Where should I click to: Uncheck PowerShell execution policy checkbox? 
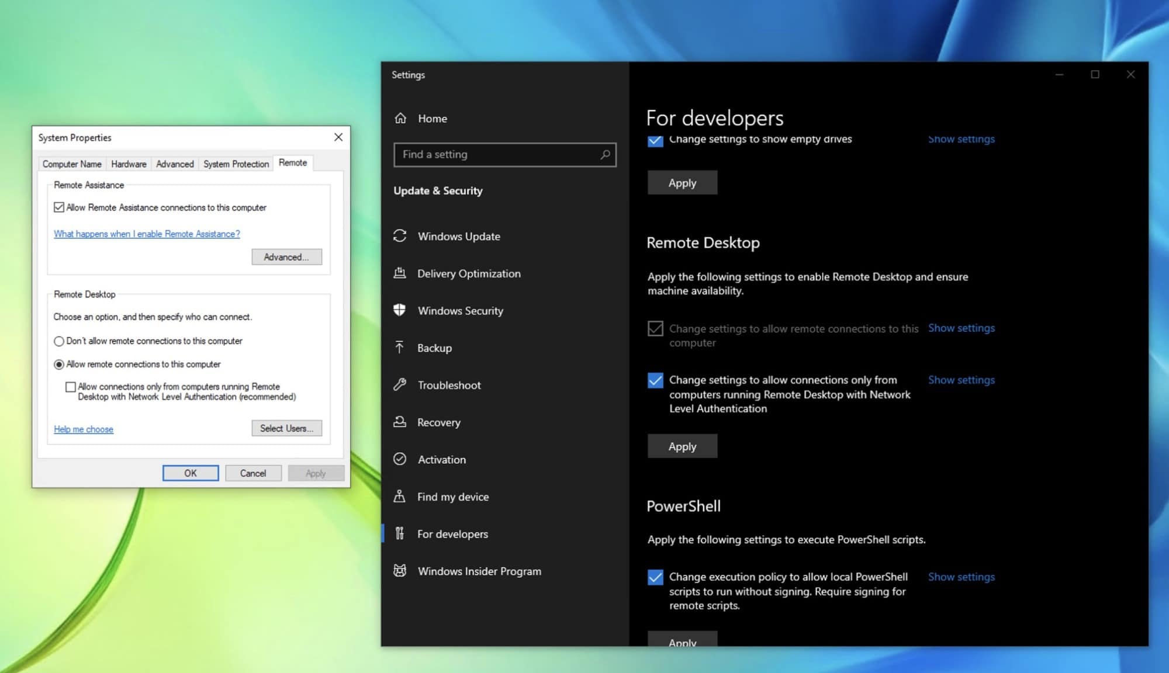[x=655, y=577]
